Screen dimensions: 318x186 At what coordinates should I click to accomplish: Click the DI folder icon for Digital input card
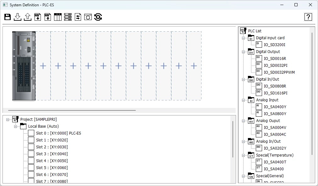pos(251,38)
